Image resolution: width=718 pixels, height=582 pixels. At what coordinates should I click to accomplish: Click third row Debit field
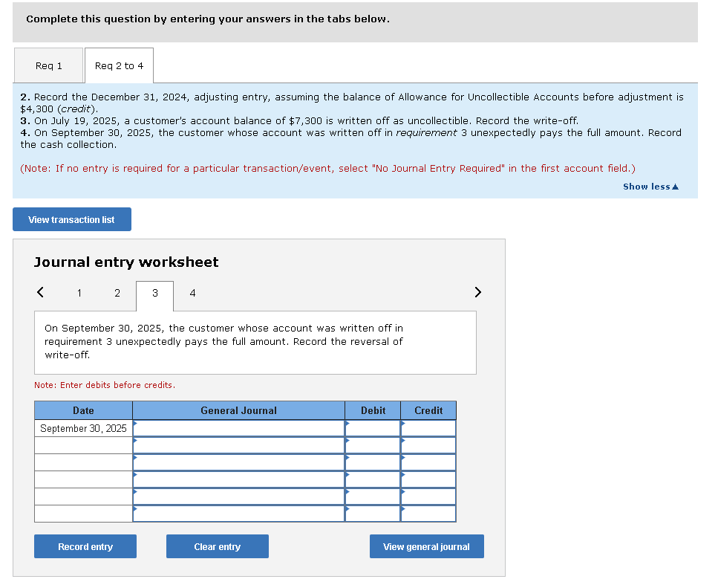pos(373,462)
